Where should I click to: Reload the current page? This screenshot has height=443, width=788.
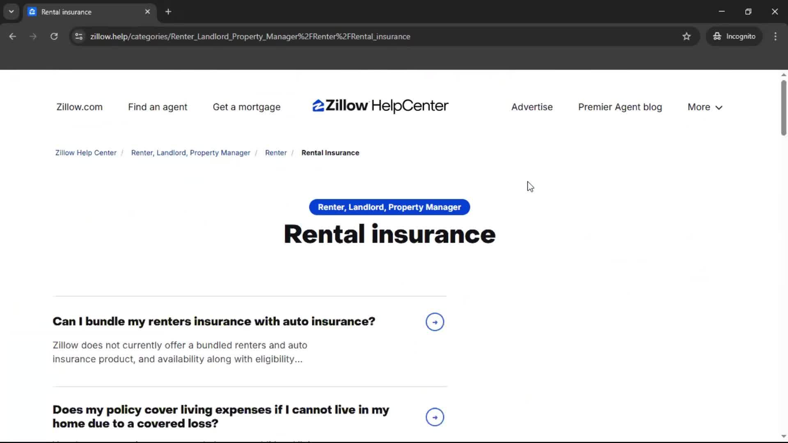pos(54,36)
